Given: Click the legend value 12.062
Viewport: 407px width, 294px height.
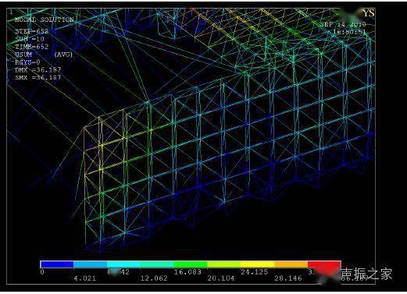Looking at the screenshot, I should pyautogui.click(x=154, y=278).
